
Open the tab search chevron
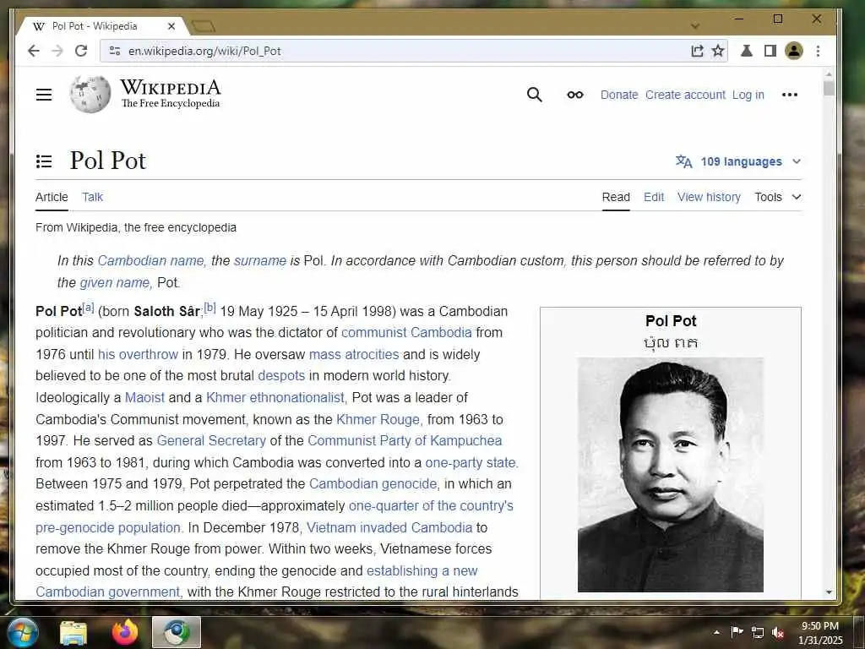pyautogui.click(x=695, y=26)
